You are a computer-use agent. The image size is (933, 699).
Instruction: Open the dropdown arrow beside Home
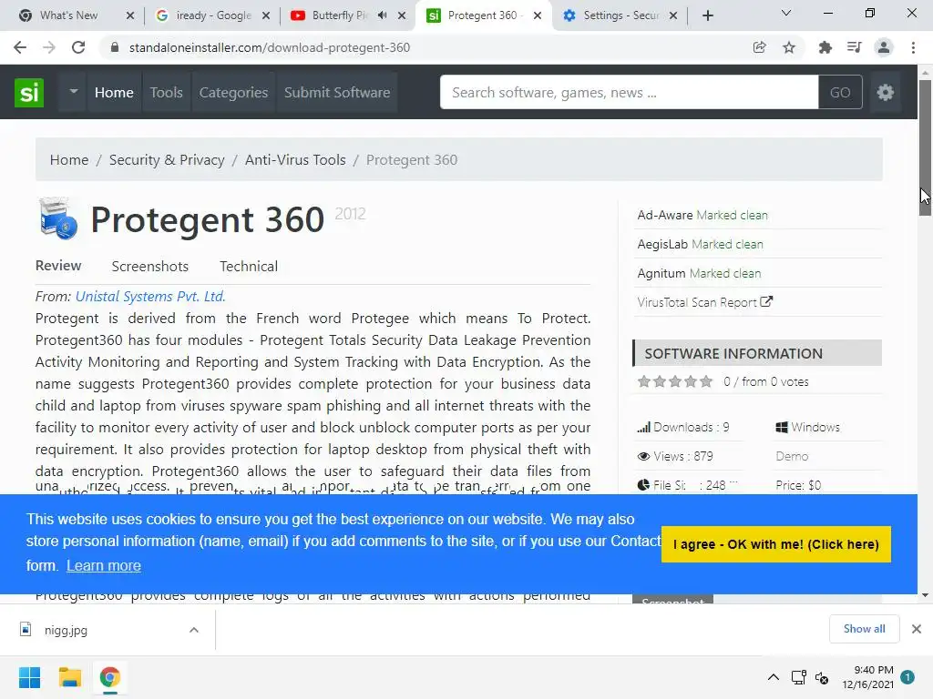[73, 92]
